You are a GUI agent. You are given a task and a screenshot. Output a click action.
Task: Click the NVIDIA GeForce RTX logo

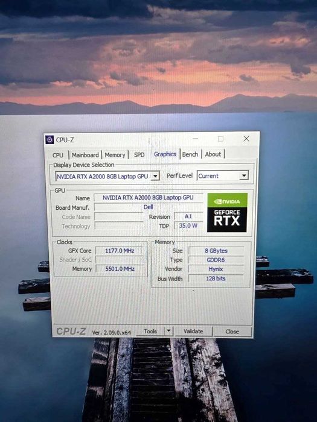point(227,212)
